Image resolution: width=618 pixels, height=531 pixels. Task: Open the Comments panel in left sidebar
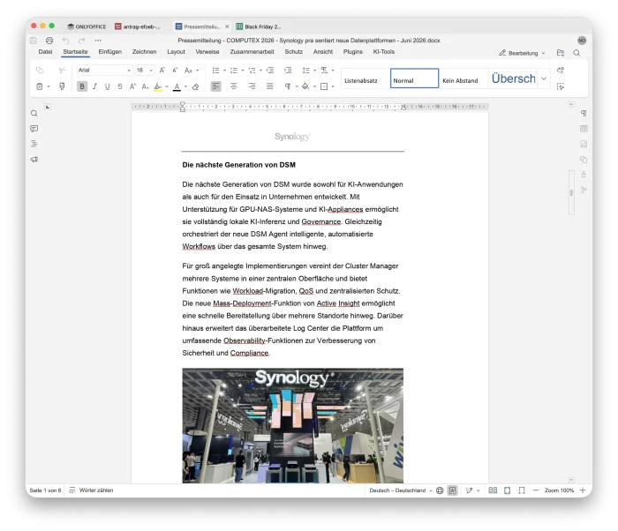pos(34,129)
